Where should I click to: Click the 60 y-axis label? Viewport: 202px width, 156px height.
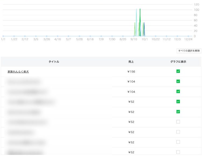click(196, 20)
